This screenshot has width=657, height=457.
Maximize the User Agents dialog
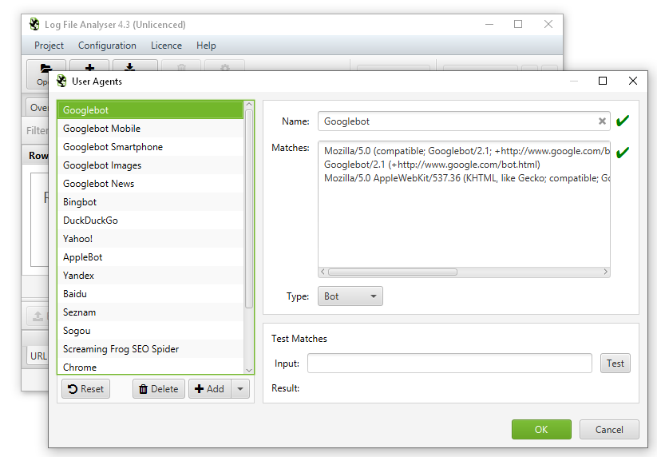(603, 81)
